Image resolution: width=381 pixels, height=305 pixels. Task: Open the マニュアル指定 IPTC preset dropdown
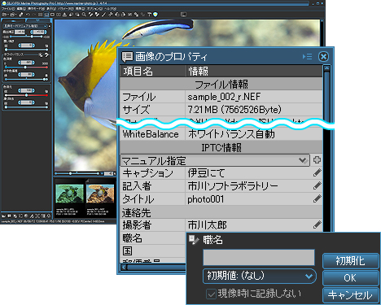[215, 160]
